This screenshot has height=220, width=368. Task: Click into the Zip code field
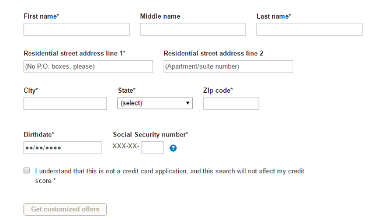[x=231, y=103]
